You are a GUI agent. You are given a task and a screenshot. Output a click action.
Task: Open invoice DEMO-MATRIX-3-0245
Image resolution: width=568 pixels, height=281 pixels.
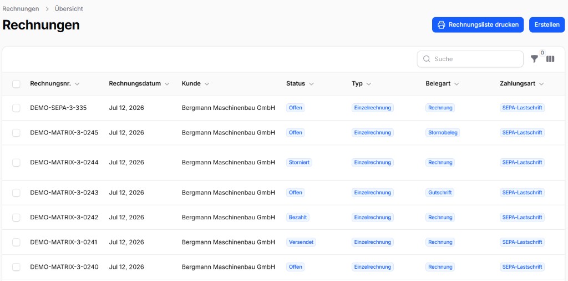(64, 133)
